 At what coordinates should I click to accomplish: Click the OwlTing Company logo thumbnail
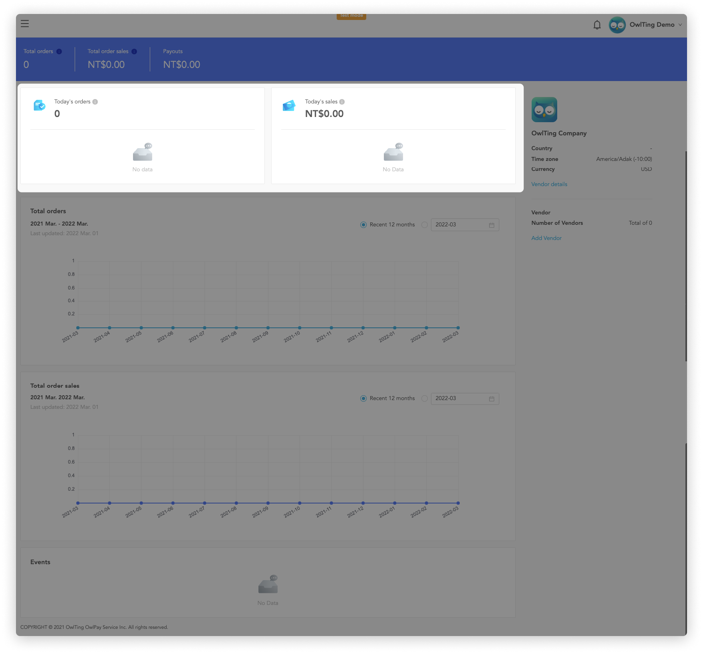(544, 110)
